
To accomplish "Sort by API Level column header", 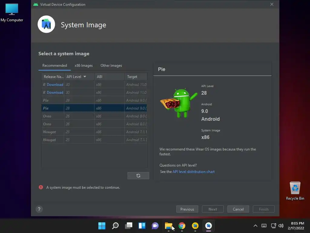I will 79,77.
